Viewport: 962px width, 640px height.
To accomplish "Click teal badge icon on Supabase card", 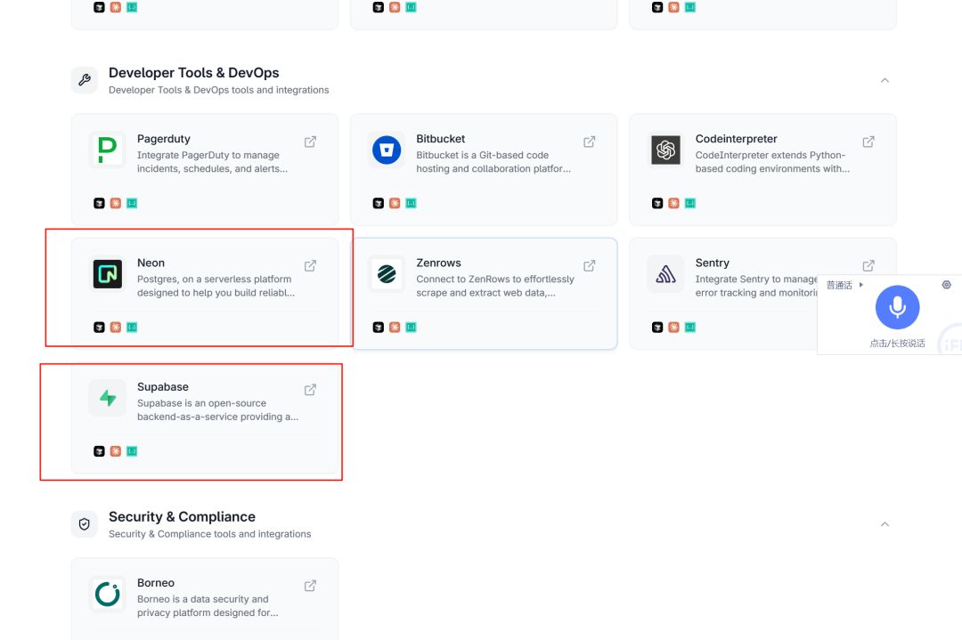I will (132, 451).
